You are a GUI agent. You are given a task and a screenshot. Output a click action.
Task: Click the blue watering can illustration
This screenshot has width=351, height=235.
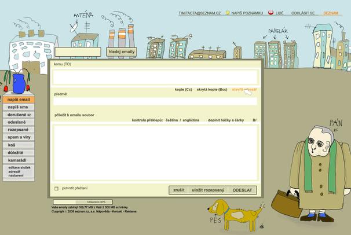click(x=19, y=83)
